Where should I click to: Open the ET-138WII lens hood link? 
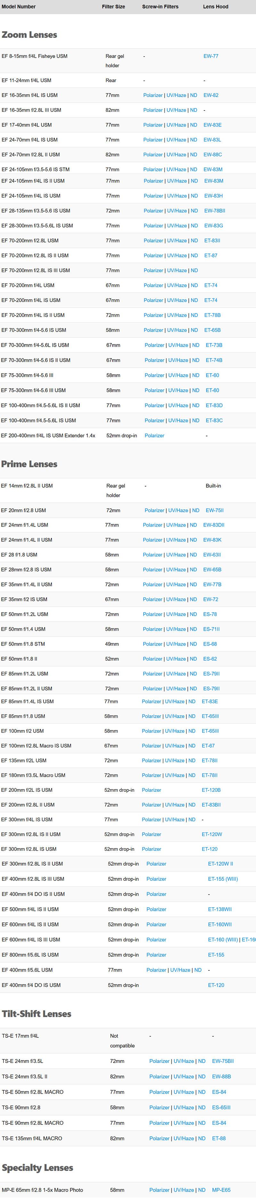pyautogui.click(x=219, y=909)
